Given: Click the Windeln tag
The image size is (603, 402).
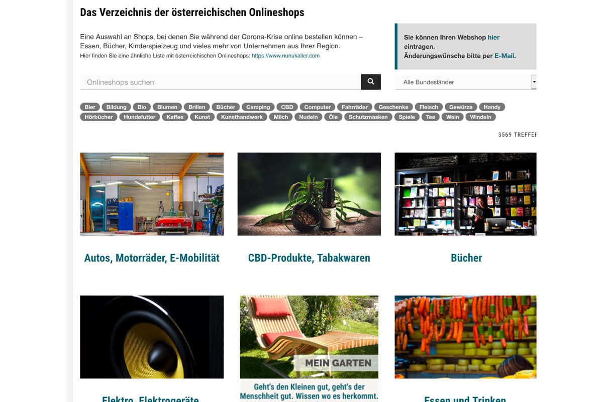Looking at the screenshot, I should 480,117.
